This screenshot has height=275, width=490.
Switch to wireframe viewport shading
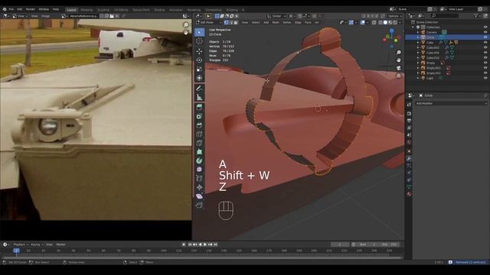pos(381,22)
